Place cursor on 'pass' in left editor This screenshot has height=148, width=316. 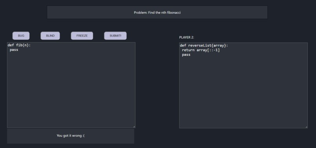(14, 50)
